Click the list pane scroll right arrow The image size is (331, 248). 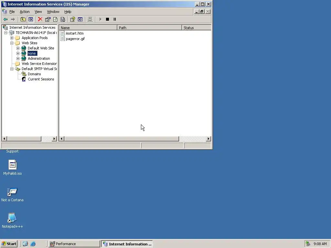tap(208, 139)
